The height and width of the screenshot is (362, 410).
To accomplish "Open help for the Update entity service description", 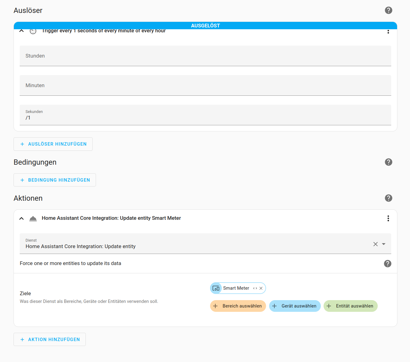I will coord(388,263).
